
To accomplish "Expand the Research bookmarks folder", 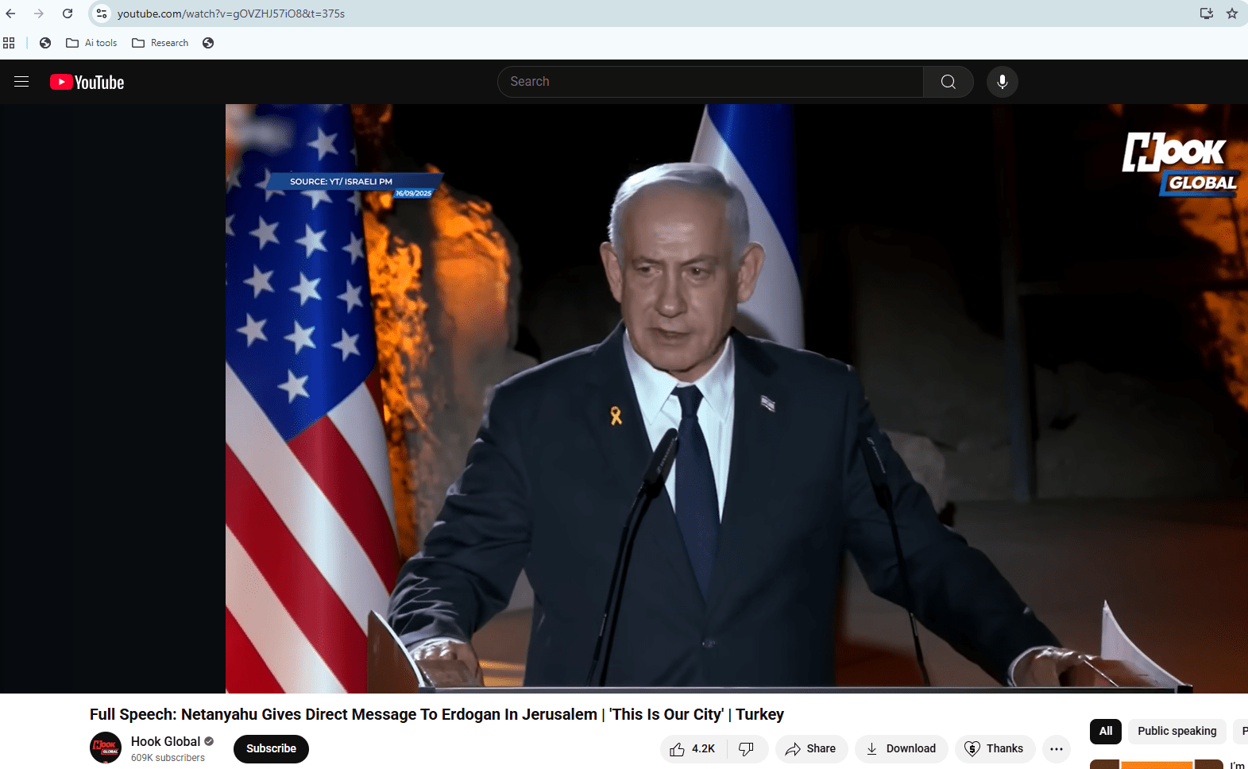I will 160,43.
